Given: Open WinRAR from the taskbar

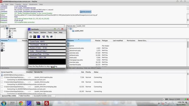Looking at the screenshot, I should tap(38, 103).
